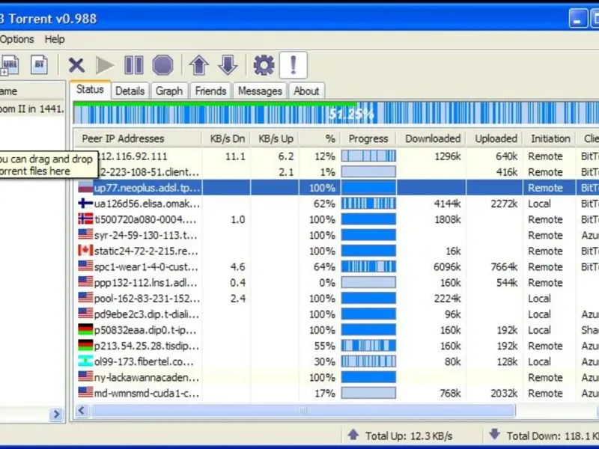Sort by the Peer IP Addresses column header
The image size is (599, 449).
click(138, 138)
